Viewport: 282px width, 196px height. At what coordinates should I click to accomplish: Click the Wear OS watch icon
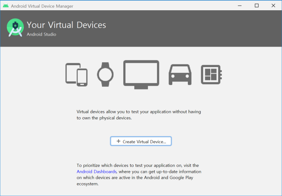coord(105,74)
